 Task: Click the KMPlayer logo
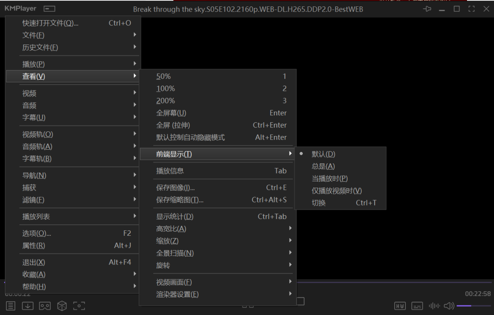[x=21, y=9]
